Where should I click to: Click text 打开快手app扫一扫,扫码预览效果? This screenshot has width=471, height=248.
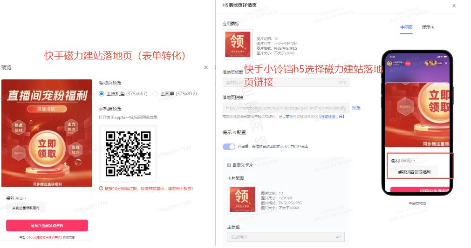pos(128,117)
